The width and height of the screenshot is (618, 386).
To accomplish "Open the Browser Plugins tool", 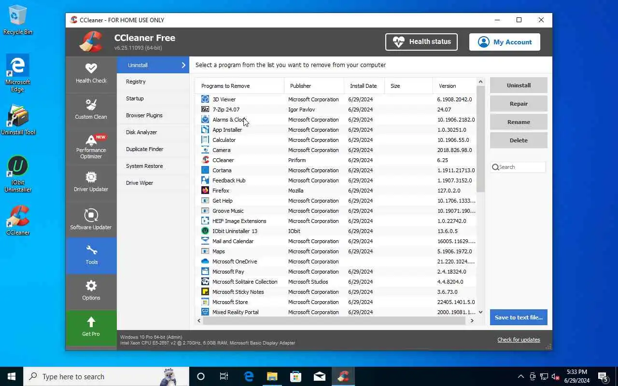I will pyautogui.click(x=153, y=115).
